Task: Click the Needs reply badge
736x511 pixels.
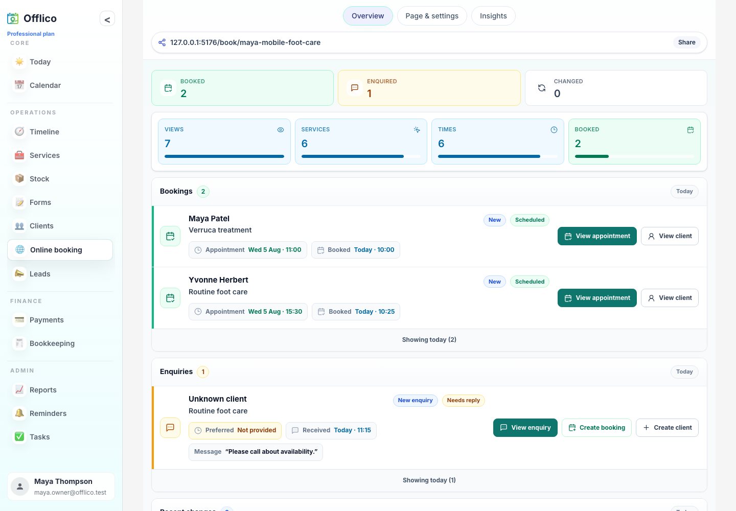Action: pos(464,401)
